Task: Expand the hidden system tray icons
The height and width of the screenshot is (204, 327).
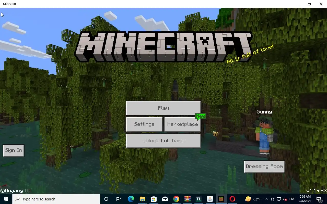Action: (266, 199)
